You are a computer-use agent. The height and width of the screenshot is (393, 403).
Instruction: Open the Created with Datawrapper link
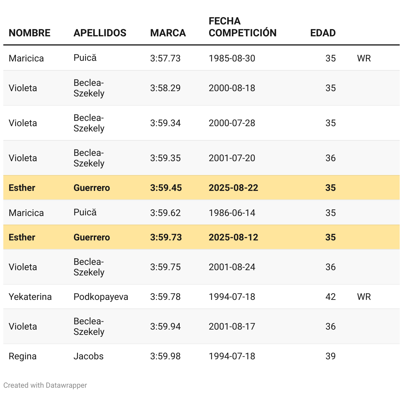click(x=45, y=385)
